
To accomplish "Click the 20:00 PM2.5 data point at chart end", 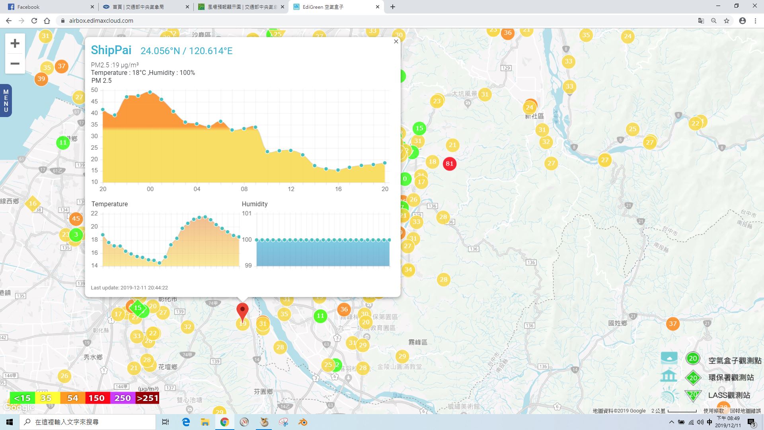I will 385,163.
